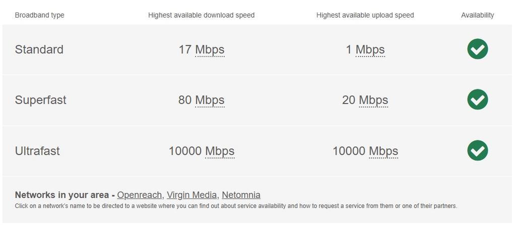The width and height of the screenshot is (516, 225).
Task: Follow the Netomnia network link
Action: coord(241,195)
